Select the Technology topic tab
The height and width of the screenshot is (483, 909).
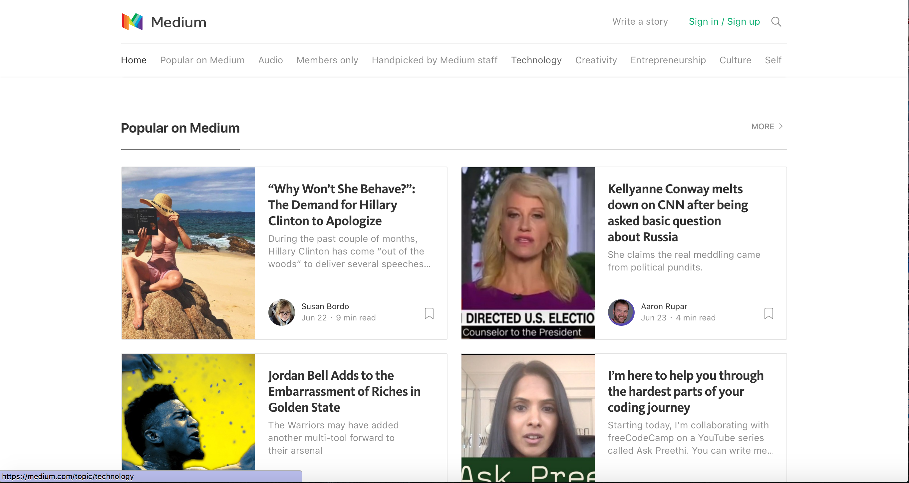(x=536, y=60)
